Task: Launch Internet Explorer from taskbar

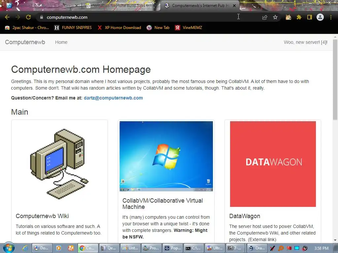Action: point(25,248)
